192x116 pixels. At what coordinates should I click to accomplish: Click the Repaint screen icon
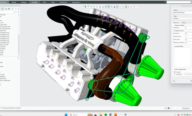100,6
